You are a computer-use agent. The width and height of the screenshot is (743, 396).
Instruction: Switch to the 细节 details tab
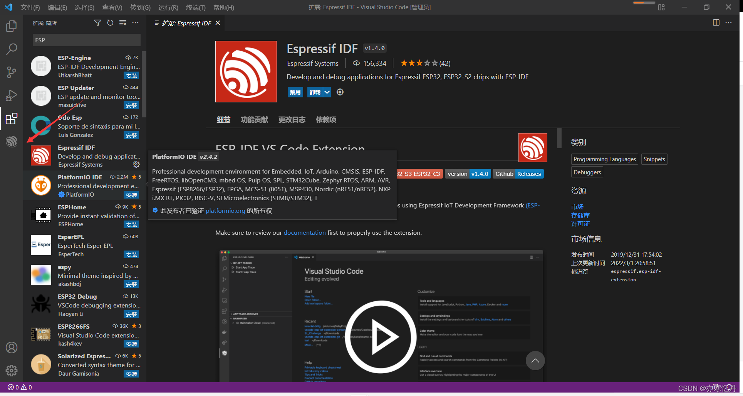(223, 120)
